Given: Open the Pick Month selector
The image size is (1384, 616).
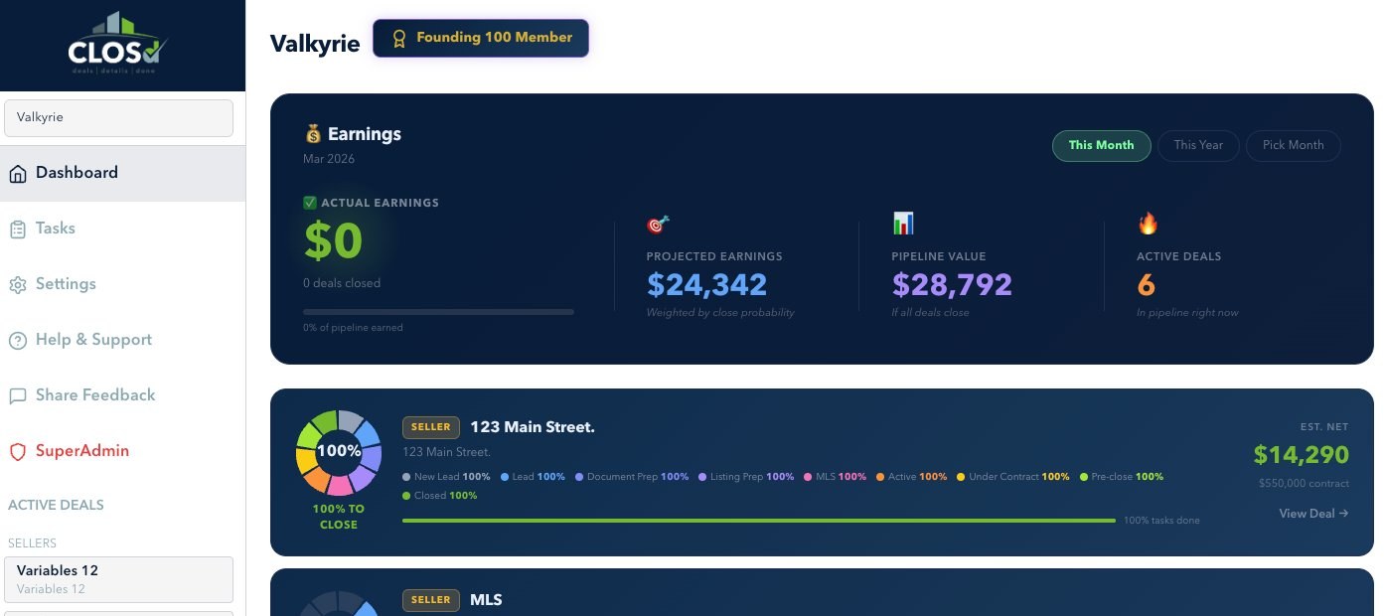Looking at the screenshot, I should (1293, 145).
